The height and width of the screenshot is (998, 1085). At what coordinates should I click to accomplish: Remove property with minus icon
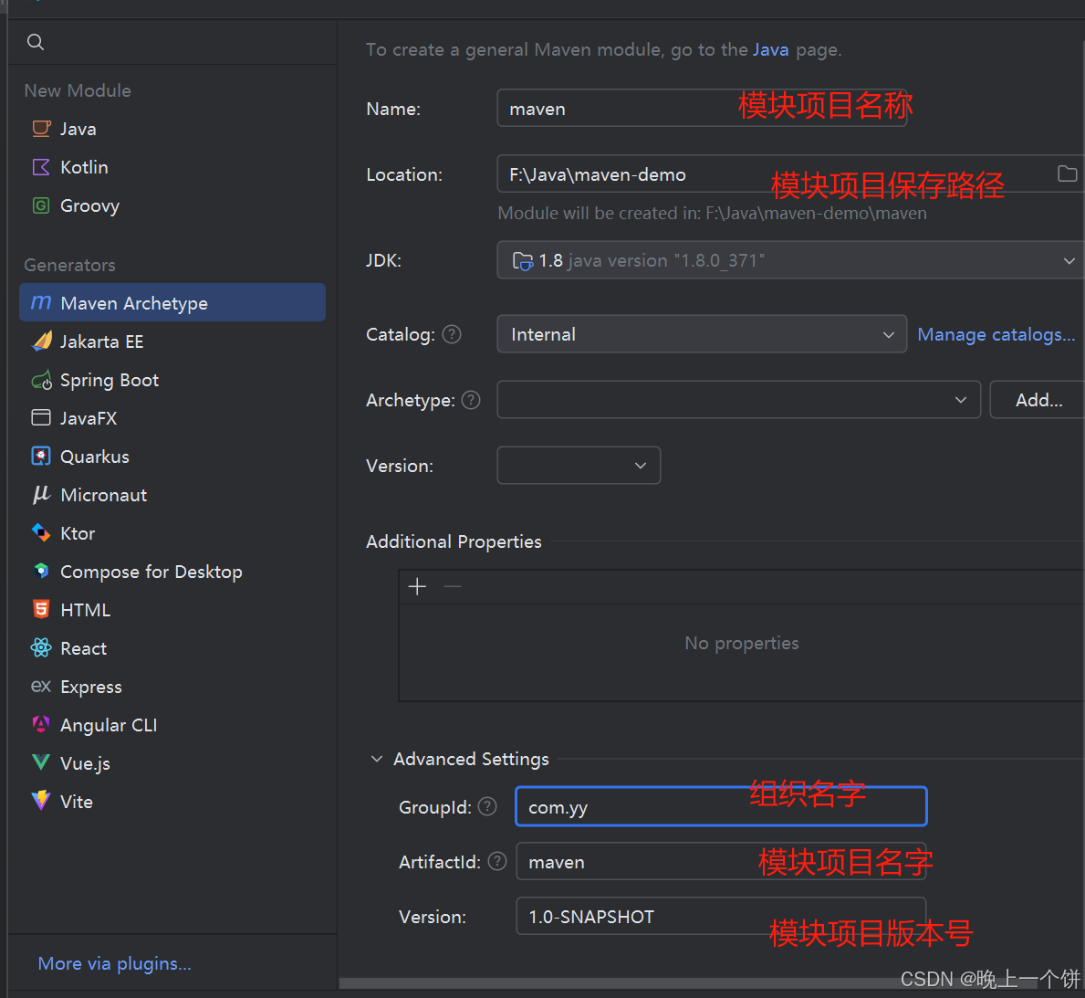pyautogui.click(x=453, y=587)
